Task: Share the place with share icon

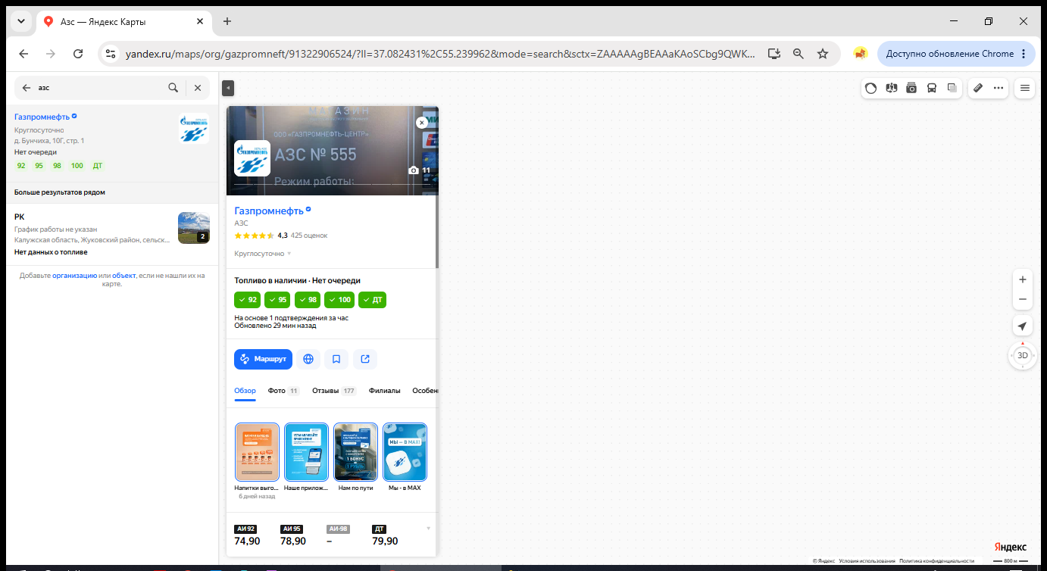Action: pyautogui.click(x=365, y=359)
